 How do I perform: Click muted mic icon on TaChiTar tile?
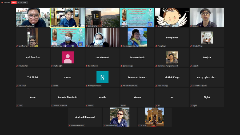139,125
